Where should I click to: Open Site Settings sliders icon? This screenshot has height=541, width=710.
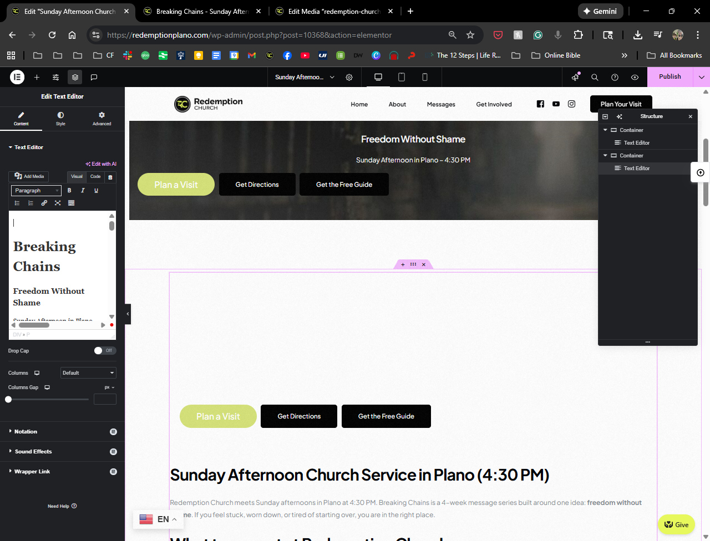[56, 77]
